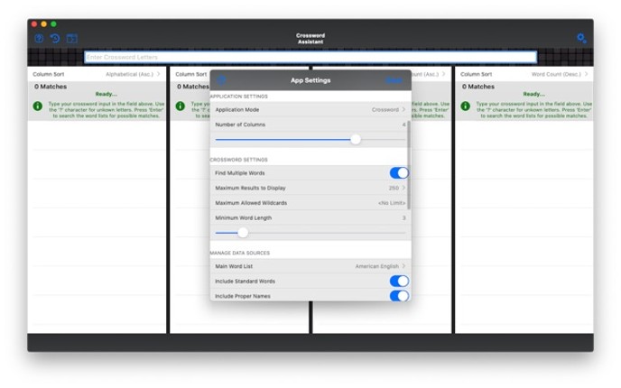Click the App Settings panel scrollbar
The width and height of the screenshot is (621, 388).
coord(408,164)
